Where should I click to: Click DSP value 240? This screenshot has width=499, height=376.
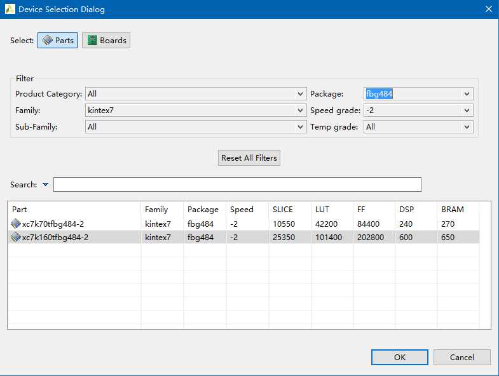[406, 224]
